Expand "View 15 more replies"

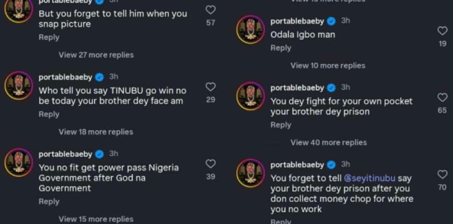(x=96, y=219)
